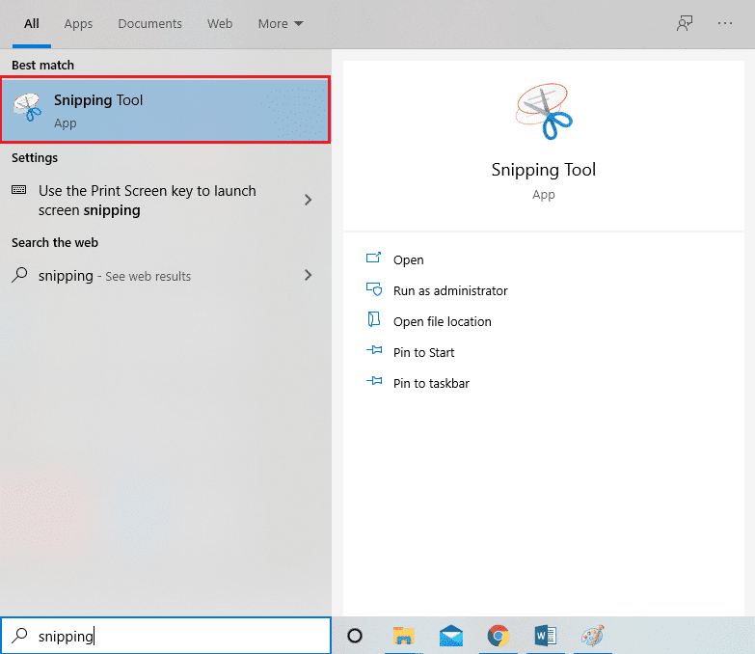
Task: Open the three-dot options menu
Action: [725, 23]
